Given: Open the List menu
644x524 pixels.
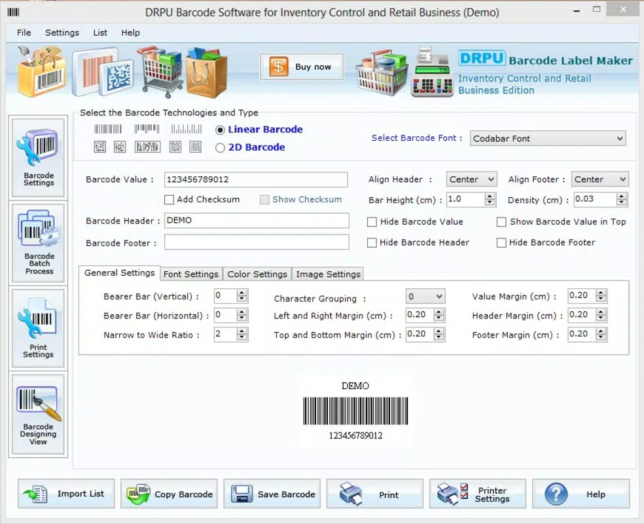Looking at the screenshot, I should 100,33.
